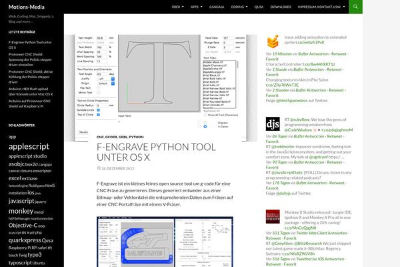Select the Objective-C tag
This screenshot has width=400, height=267.
pyautogui.click(x=23, y=226)
